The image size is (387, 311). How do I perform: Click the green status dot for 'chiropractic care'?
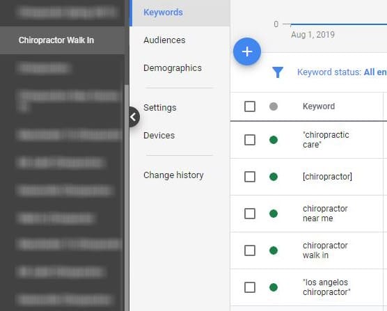pyautogui.click(x=274, y=140)
